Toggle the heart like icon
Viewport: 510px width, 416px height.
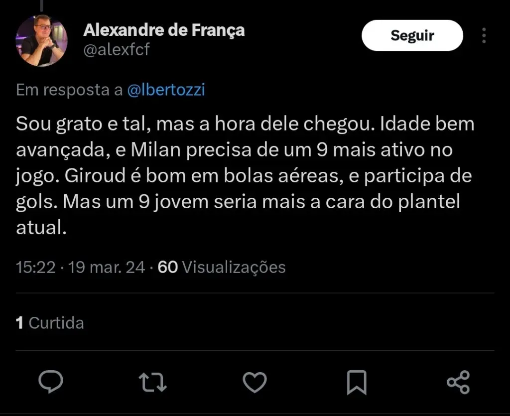[255, 382]
